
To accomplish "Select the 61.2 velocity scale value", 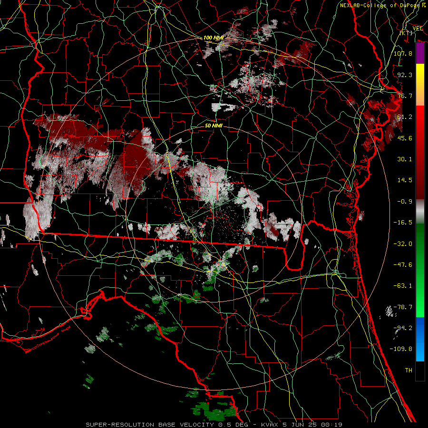I will [x=405, y=117].
